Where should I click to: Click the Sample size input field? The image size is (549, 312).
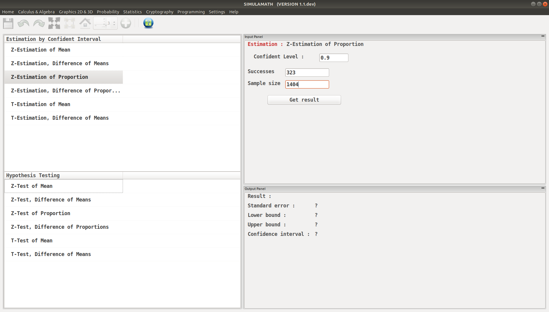(x=307, y=84)
